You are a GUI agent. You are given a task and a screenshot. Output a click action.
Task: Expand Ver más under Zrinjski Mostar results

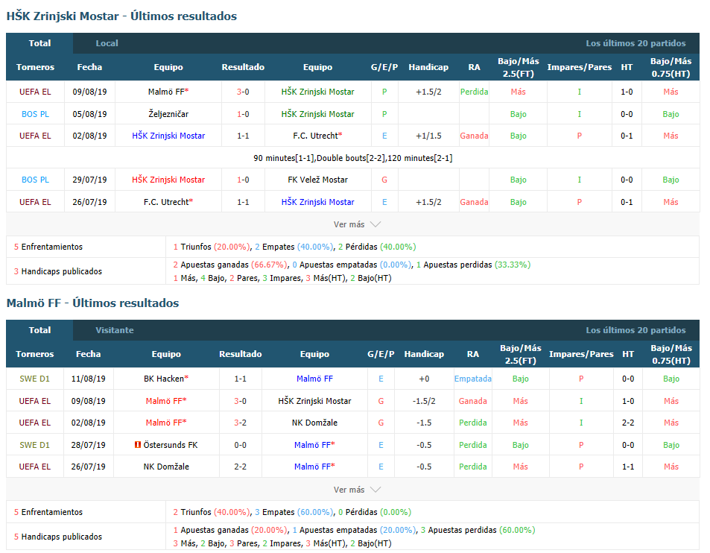click(x=357, y=224)
